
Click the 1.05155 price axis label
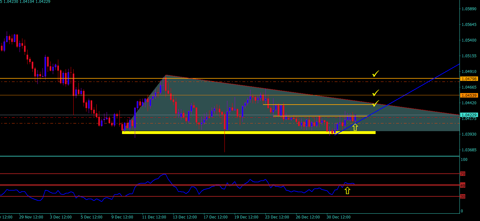tap(469, 56)
